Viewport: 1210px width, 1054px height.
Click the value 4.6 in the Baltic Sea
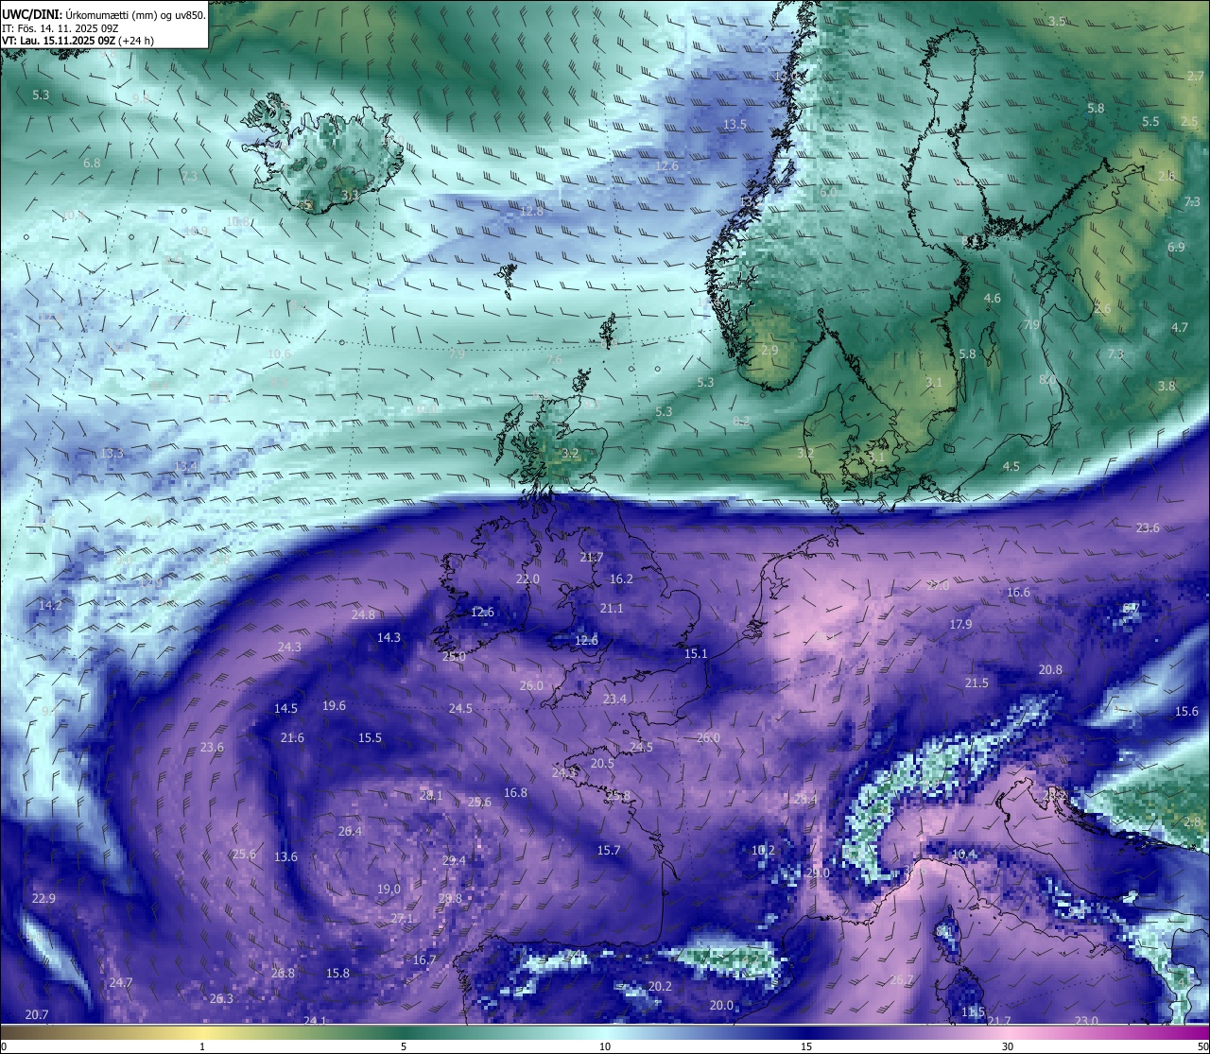pos(993,298)
